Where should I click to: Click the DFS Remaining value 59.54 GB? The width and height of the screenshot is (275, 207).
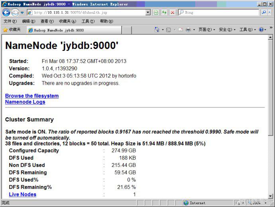(125, 172)
